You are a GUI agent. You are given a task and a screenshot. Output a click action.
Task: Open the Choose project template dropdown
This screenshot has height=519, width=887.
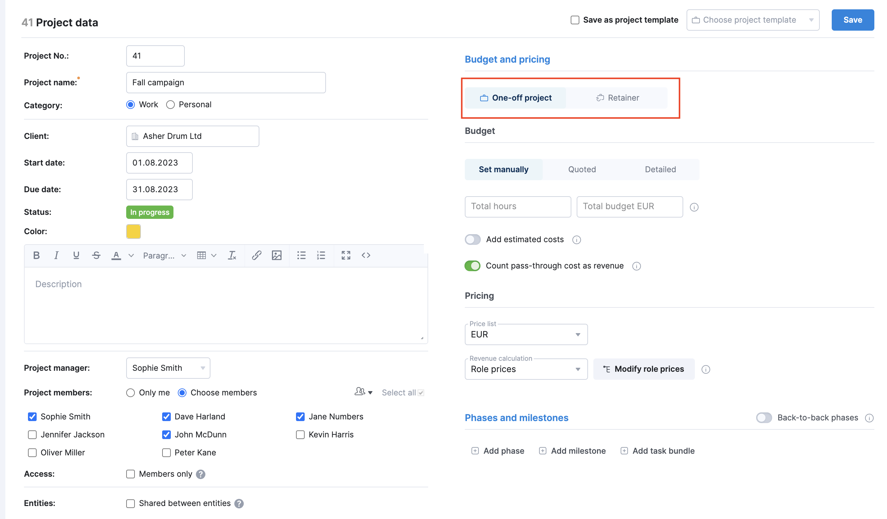[752, 20]
